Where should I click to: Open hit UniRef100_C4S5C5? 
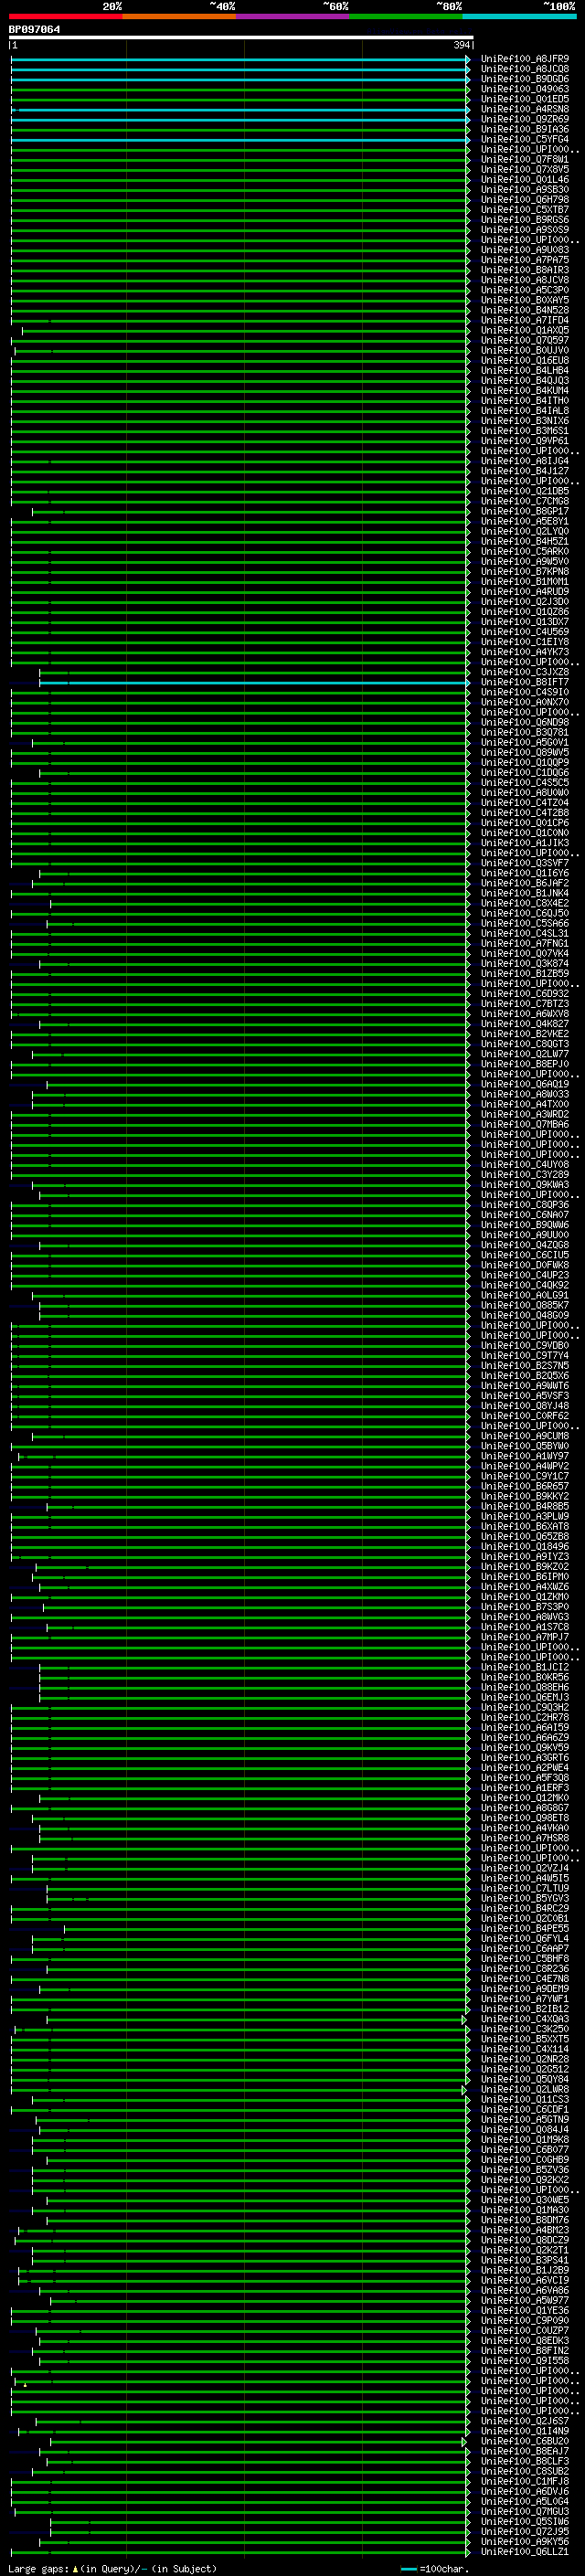click(x=524, y=783)
